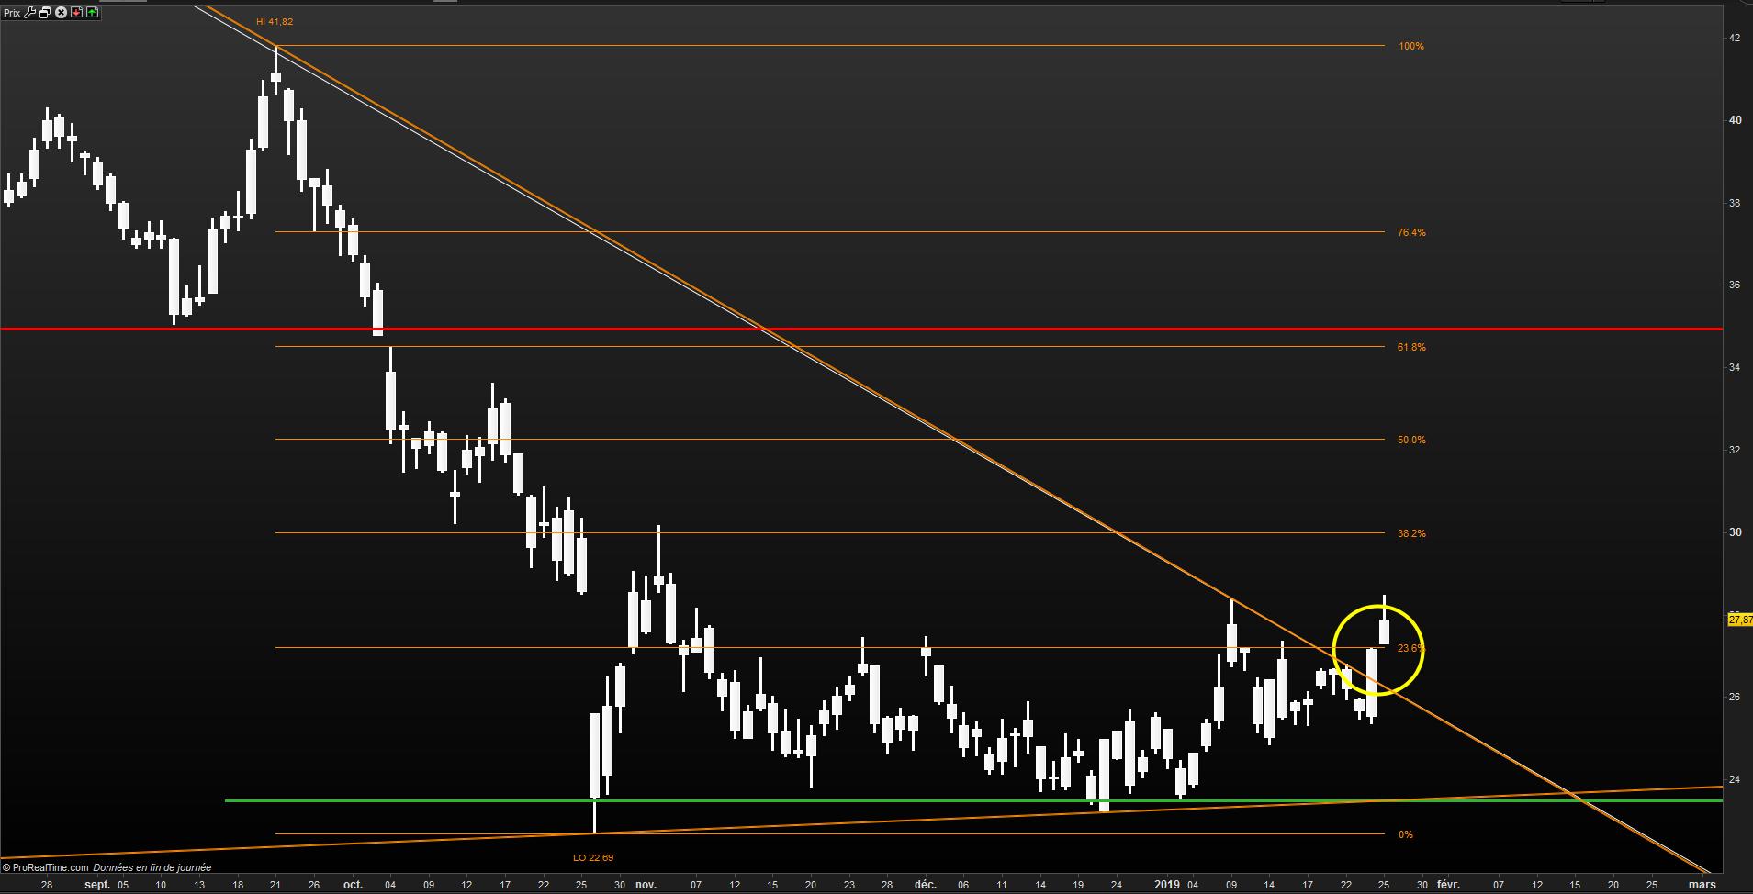Click the févr. month label on time axis
The image size is (1753, 894).
[1448, 885]
